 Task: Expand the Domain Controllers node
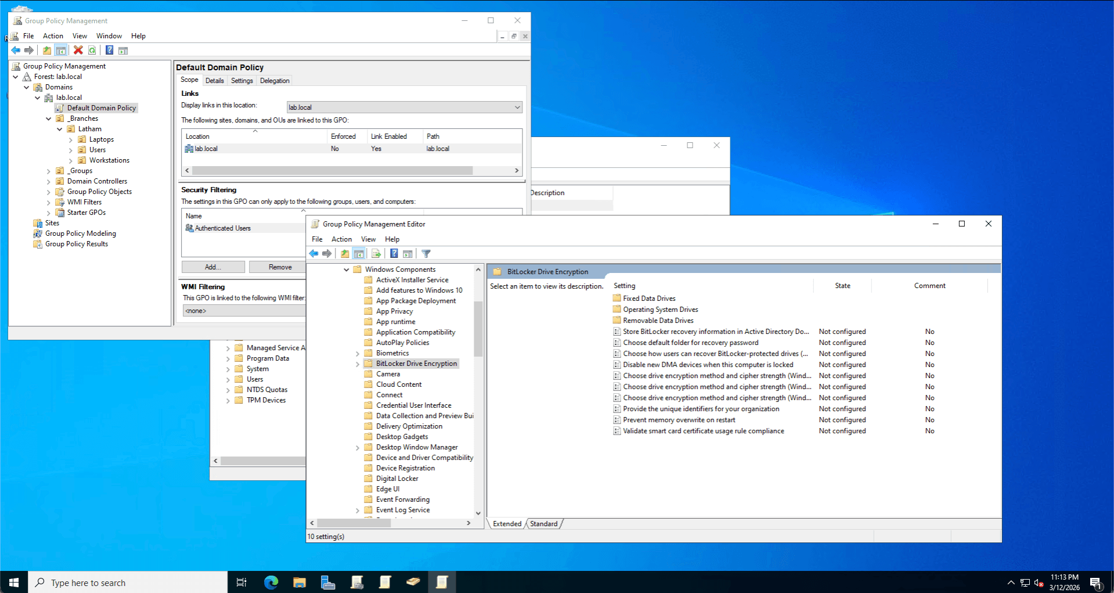[48, 181]
